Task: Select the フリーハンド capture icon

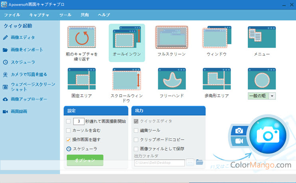Action: pyautogui.click(x=172, y=78)
